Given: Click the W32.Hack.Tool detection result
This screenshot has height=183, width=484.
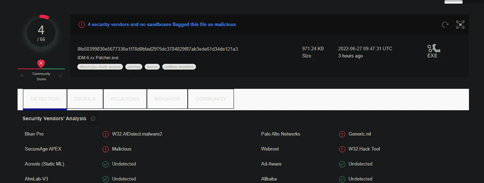Looking at the screenshot, I should (364, 149).
